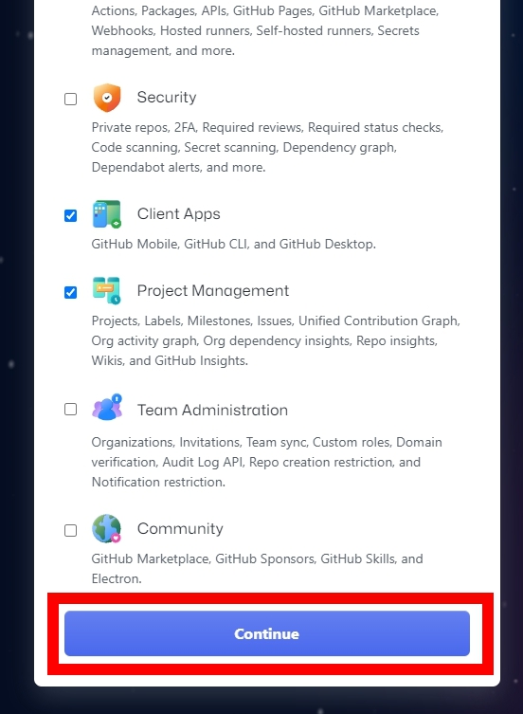The height and width of the screenshot is (714, 523).
Task: Click 'GitHub Mobile, GitHub CLI' description text
Action: tap(233, 244)
